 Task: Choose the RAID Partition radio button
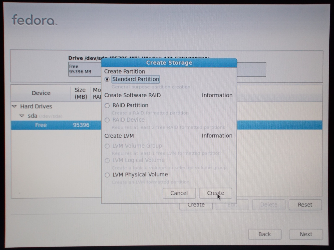107,105
